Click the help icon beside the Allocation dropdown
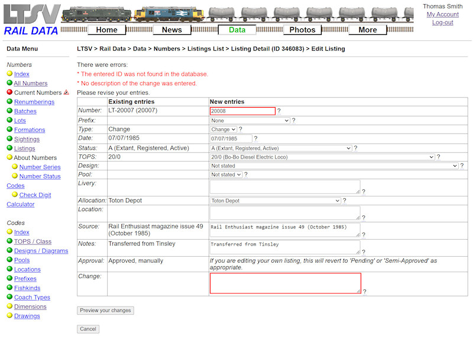The width and height of the screenshot is (473, 342). pyautogui.click(x=345, y=201)
